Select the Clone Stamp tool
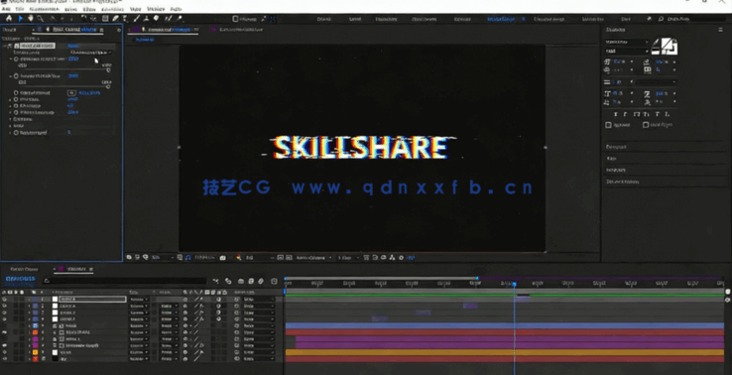Viewport: 732px width, 375px height. pos(147,19)
